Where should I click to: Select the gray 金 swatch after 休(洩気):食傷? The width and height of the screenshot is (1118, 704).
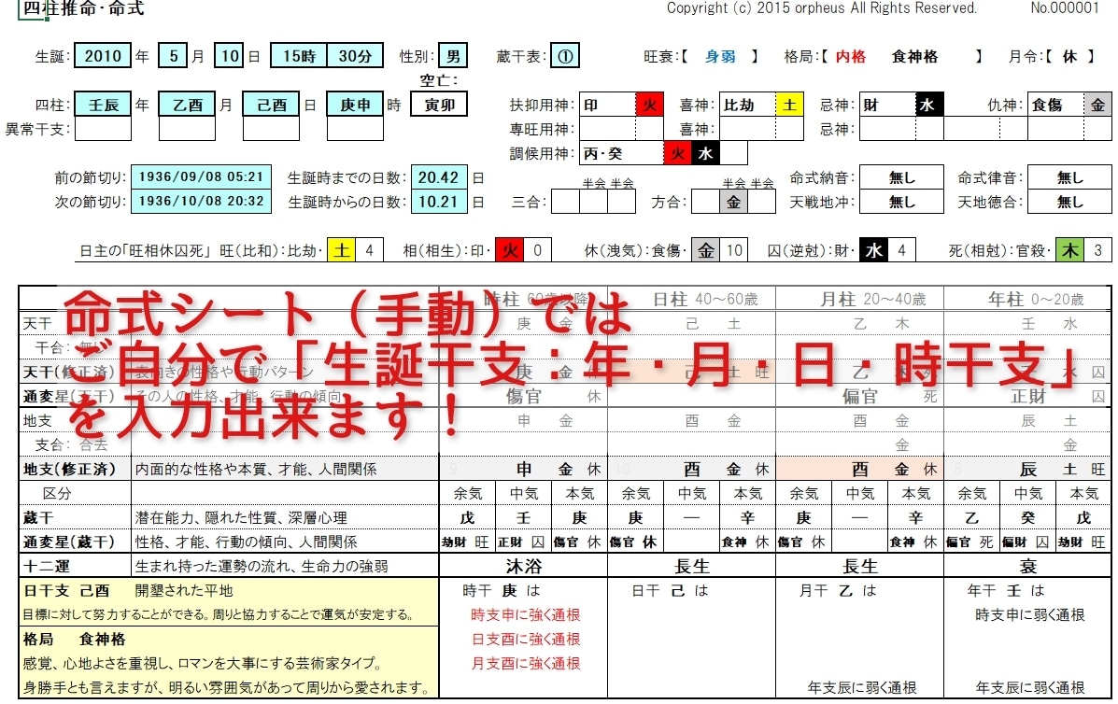tap(706, 250)
